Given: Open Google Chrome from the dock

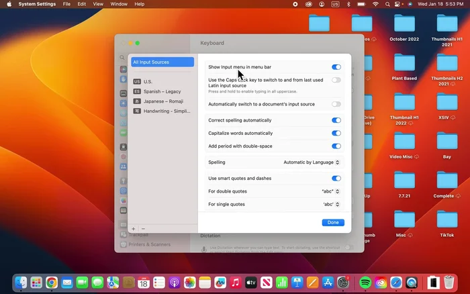Looking at the screenshot, I should coord(51,283).
